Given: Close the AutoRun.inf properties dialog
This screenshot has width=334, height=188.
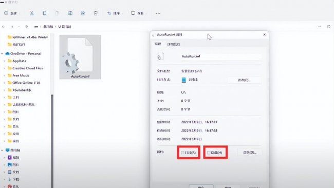Looking at the screenshot, I should 264,35.
